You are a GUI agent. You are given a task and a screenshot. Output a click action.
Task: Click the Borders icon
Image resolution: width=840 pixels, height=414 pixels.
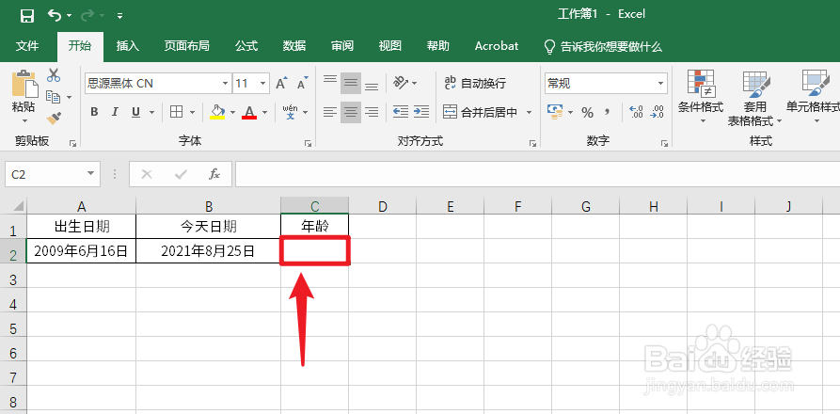(176, 112)
